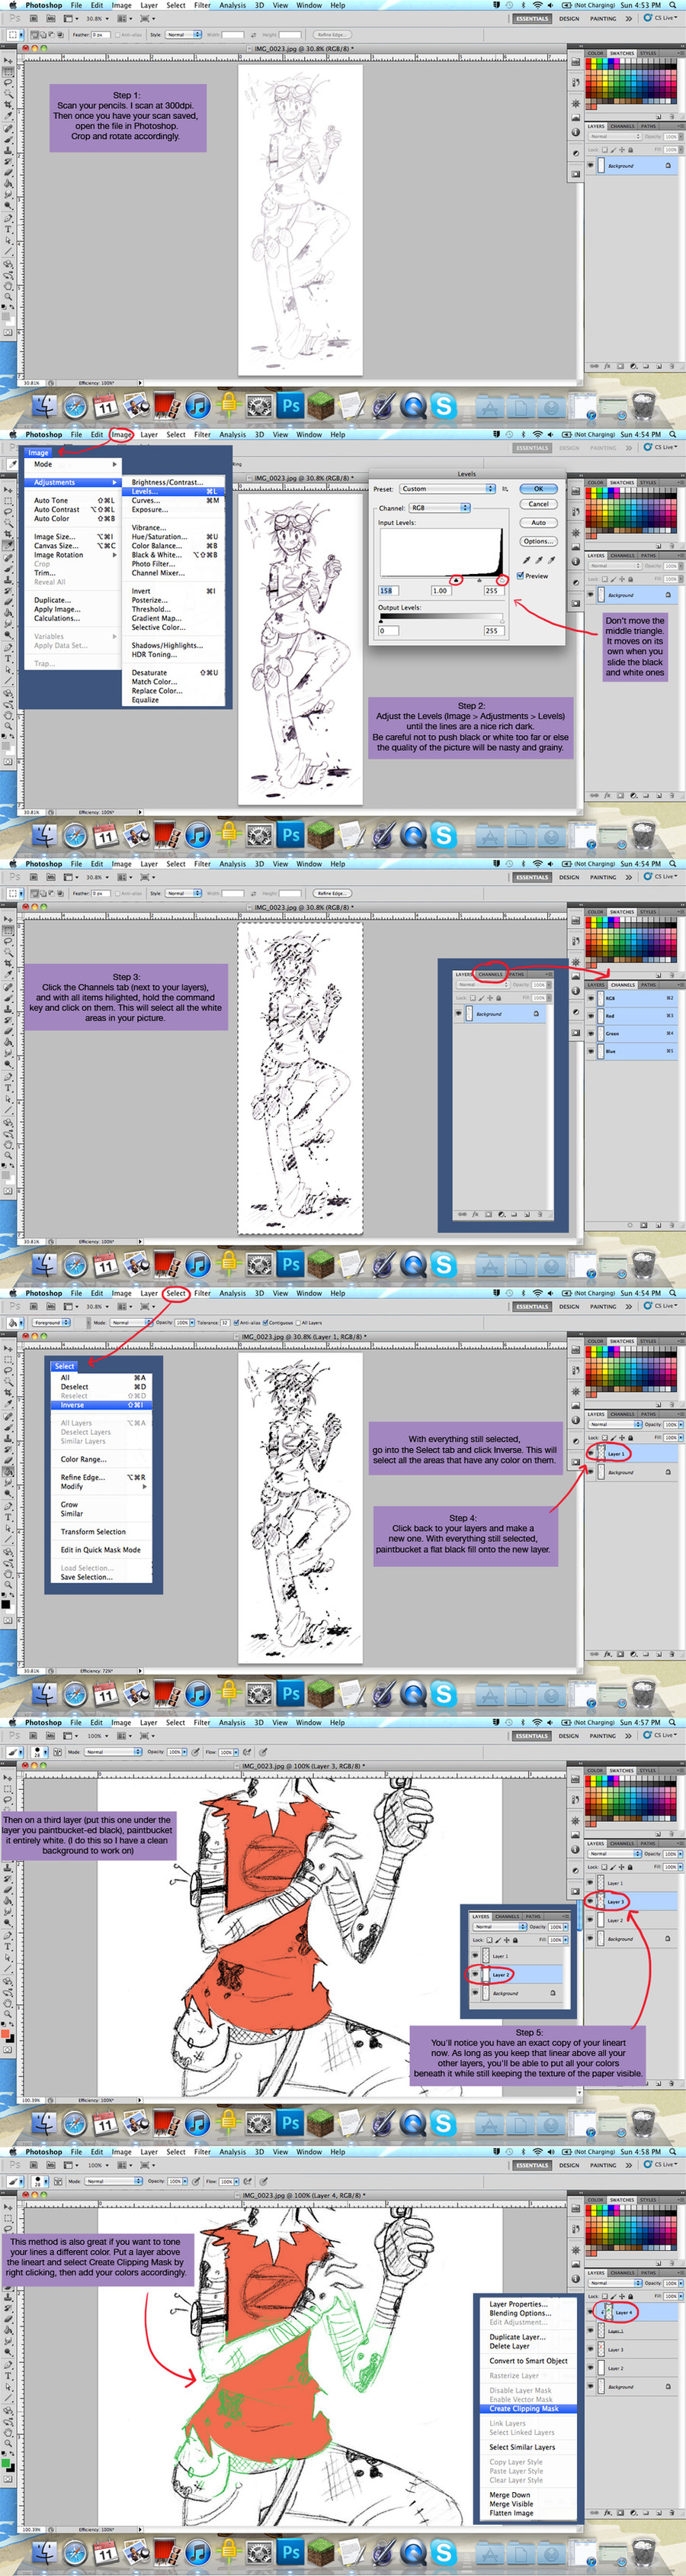The width and height of the screenshot is (686, 2576).
Task: Open iCal in the Layer 4 screenshot's Dock
Action: click(x=106, y=2551)
